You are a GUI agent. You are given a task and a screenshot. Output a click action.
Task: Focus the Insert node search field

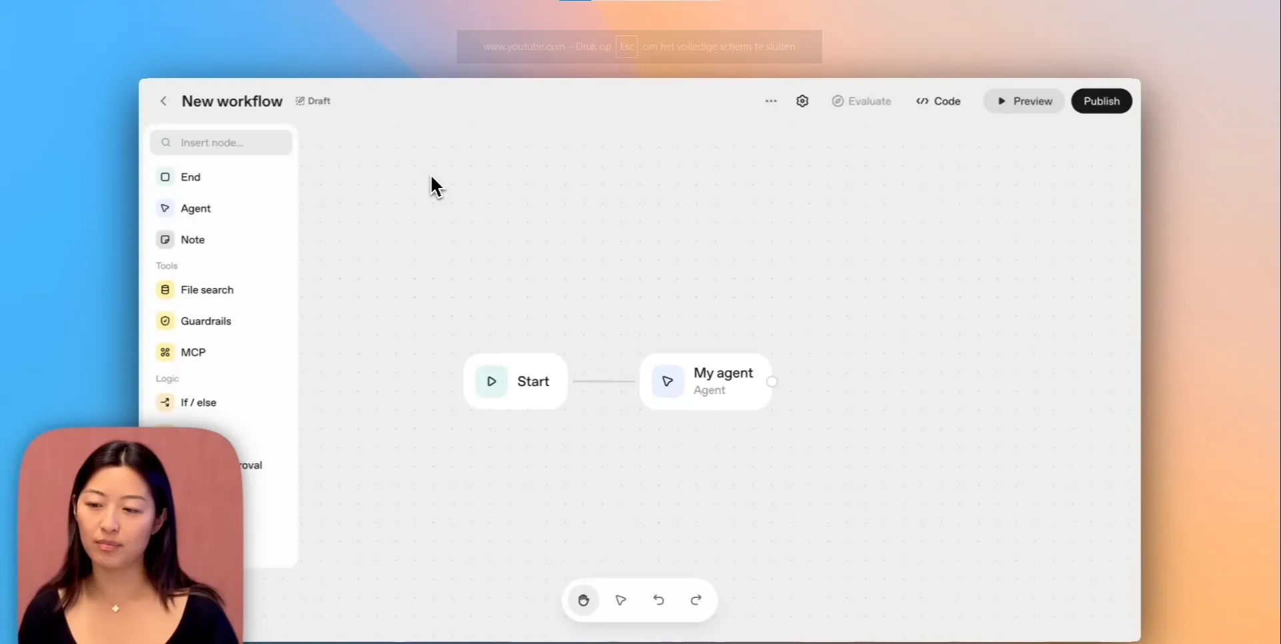(227, 143)
